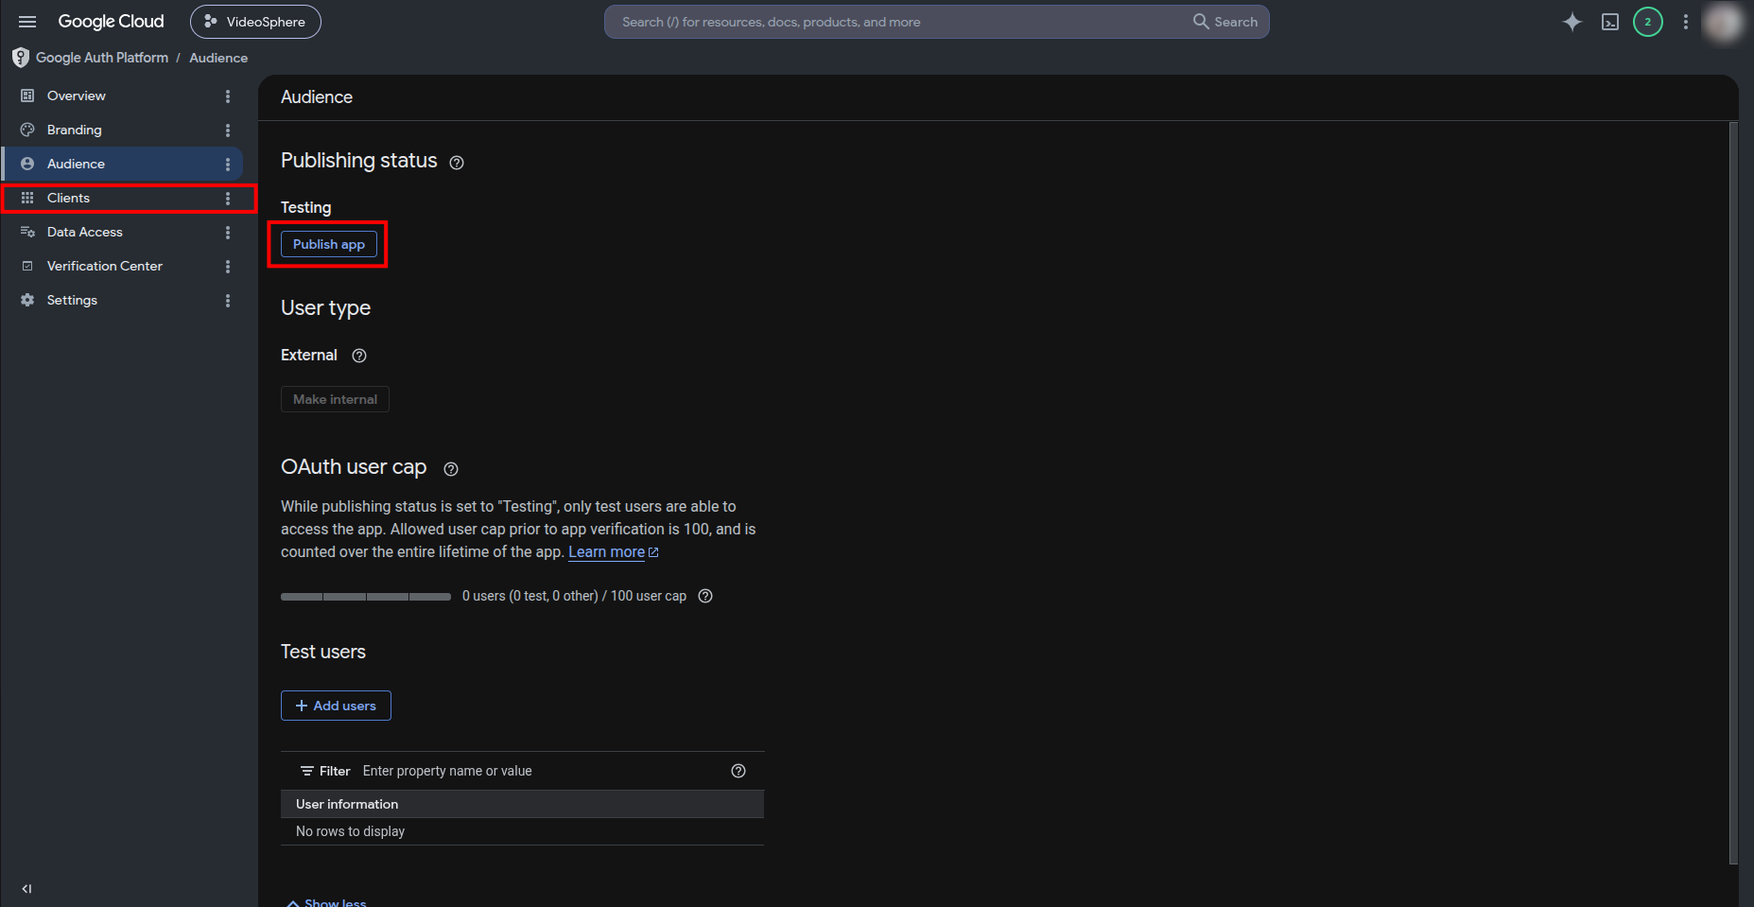
Task: Show help for Publishing status
Action: (x=457, y=163)
